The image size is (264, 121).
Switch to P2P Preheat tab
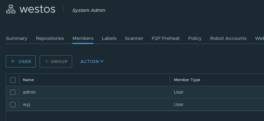point(166,38)
